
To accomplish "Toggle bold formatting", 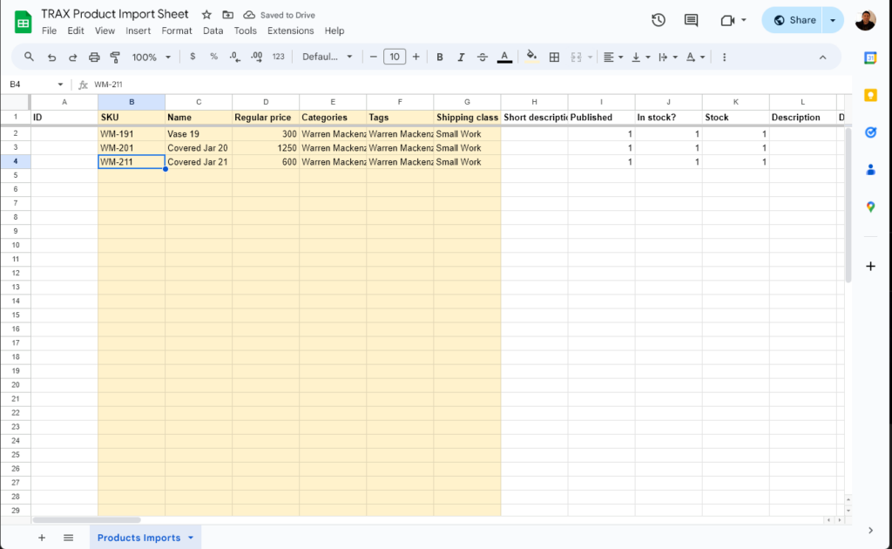I will tap(440, 57).
